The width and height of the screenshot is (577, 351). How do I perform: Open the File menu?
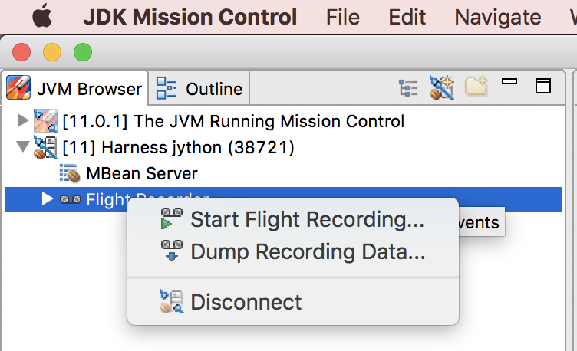(x=342, y=17)
